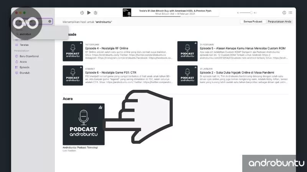Click the playback progress bar under title
This screenshot has height=172, width=307.
click(x=175, y=16)
